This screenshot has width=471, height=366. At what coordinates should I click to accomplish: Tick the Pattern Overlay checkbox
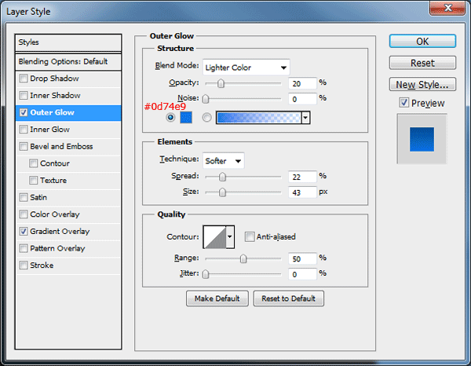point(24,248)
